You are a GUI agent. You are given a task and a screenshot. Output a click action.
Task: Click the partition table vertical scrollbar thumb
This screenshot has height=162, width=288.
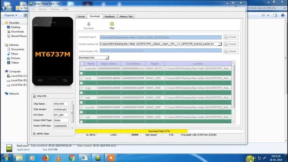click(x=234, y=86)
